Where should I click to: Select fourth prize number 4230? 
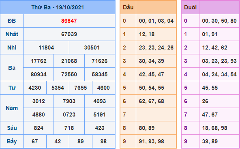point(35,88)
